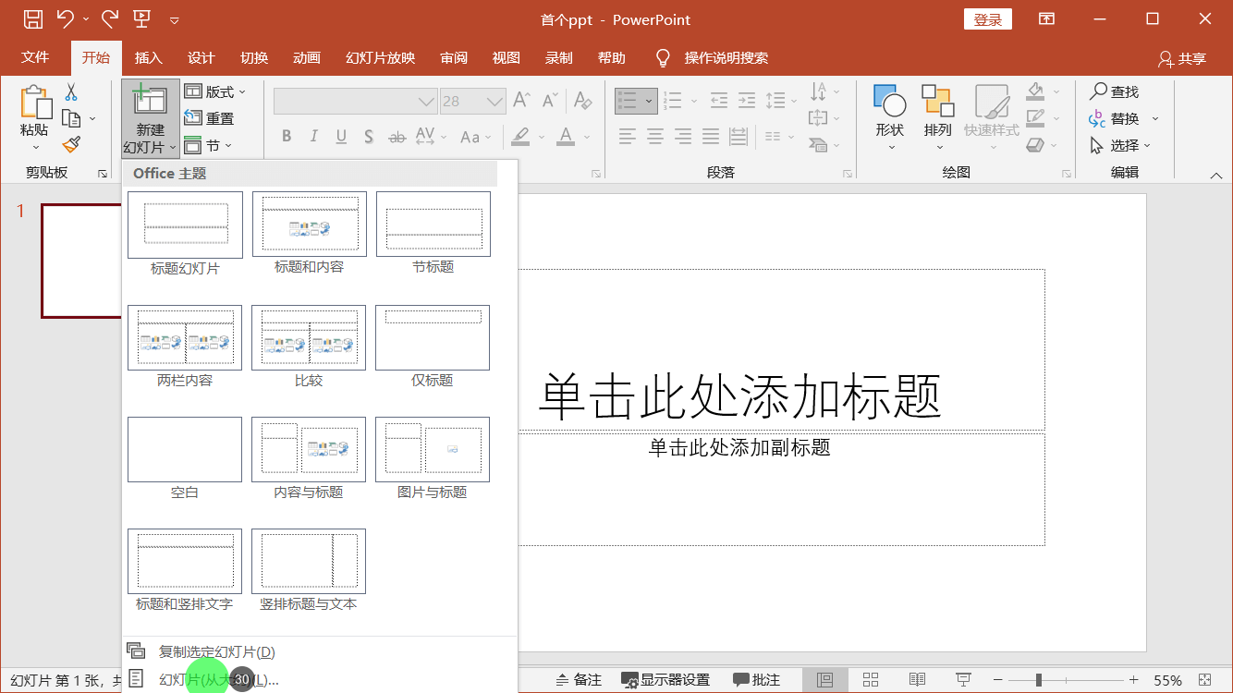The height and width of the screenshot is (693, 1233).
Task: Switch to reading view icon
Action: 917,680
